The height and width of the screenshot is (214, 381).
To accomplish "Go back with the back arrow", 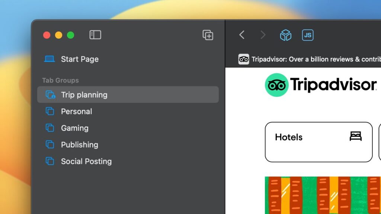I will click(242, 35).
